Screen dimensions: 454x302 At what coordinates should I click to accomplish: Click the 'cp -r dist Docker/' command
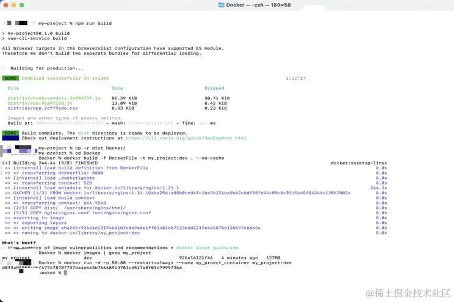coord(101,148)
